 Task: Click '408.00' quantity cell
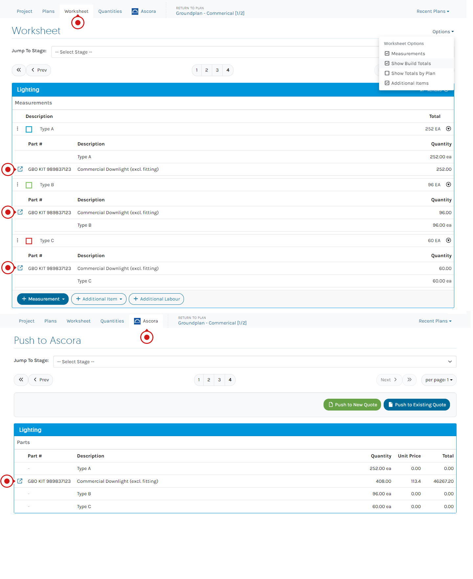tap(383, 481)
